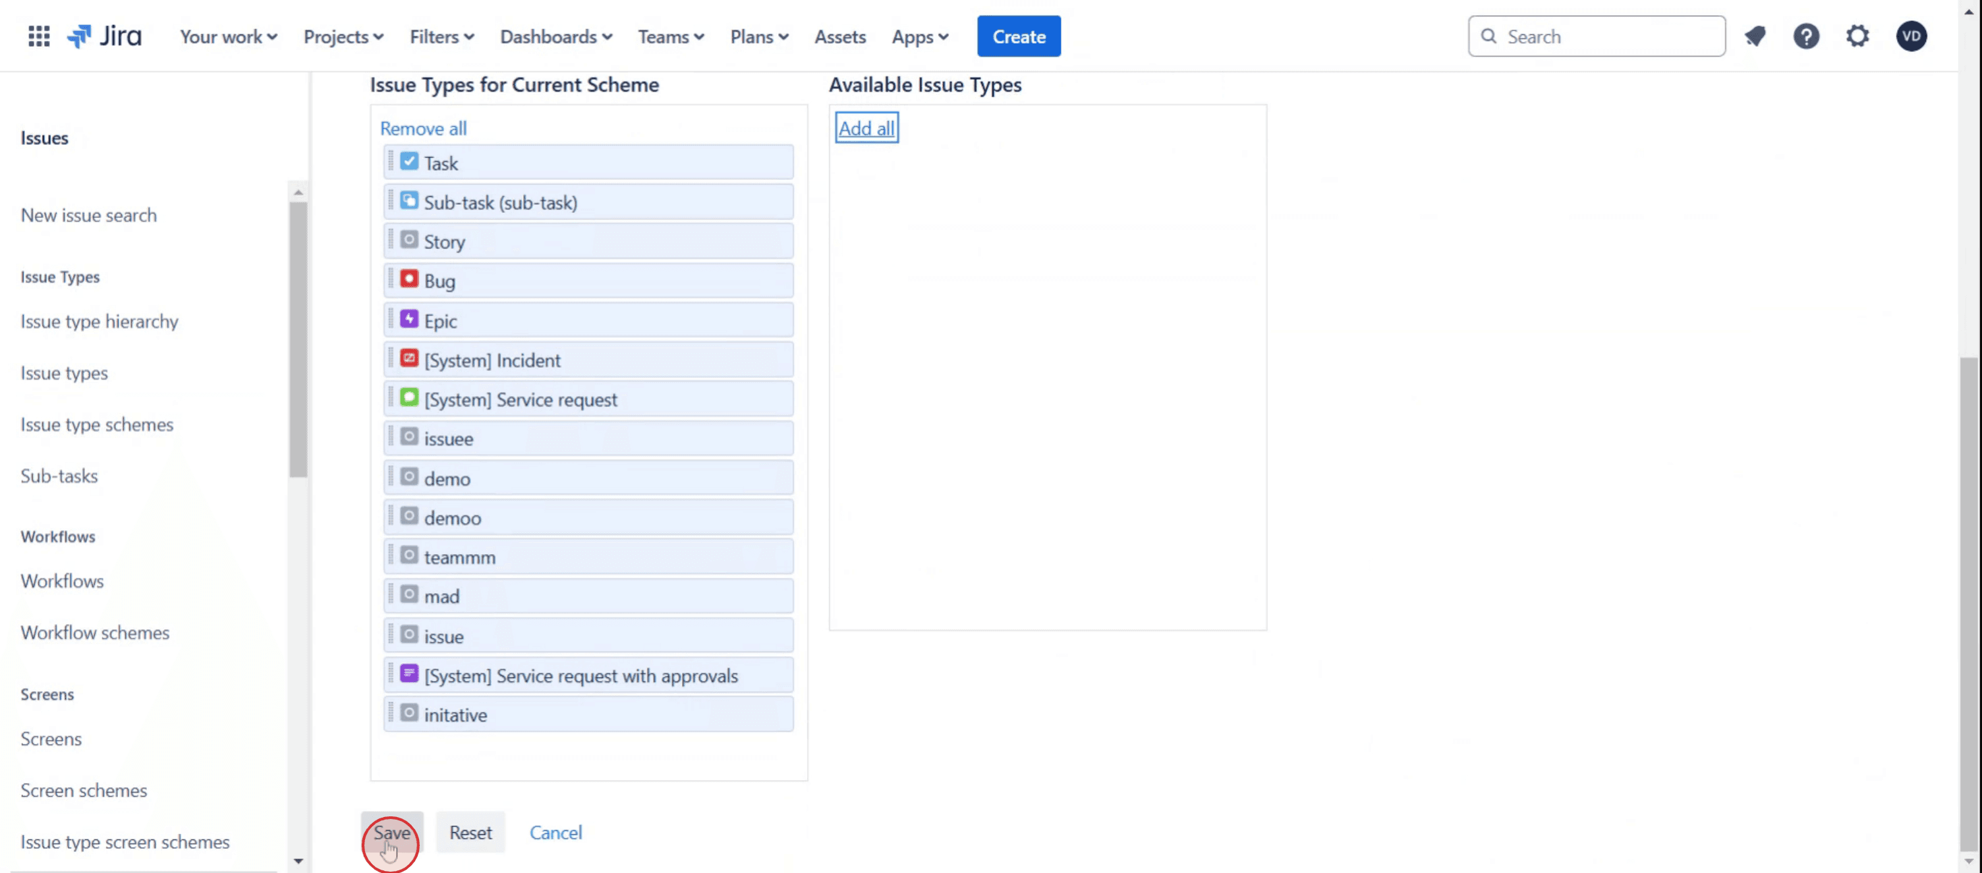The height and width of the screenshot is (873, 1982).
Task: Expand the Your work dropdown
Action: 229,36
